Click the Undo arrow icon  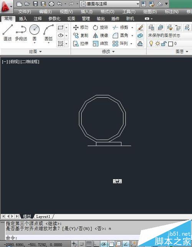(x=60, y=4)
